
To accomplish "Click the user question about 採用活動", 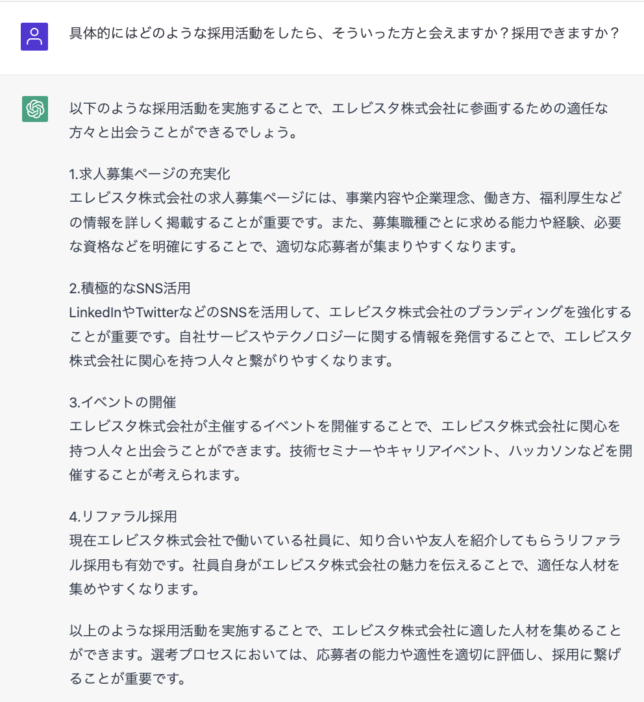I will pyautogui.click(x=344, y=33).
